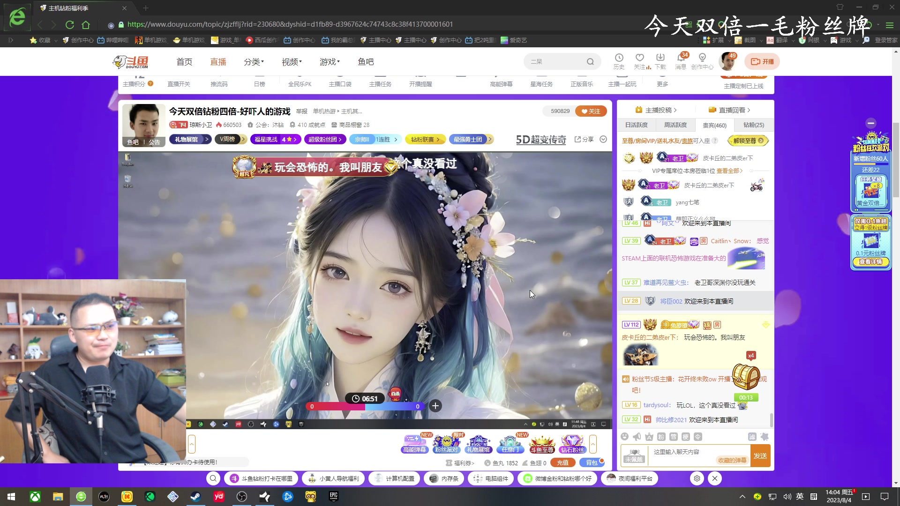点击橙色充值按钮

[562, 462]
